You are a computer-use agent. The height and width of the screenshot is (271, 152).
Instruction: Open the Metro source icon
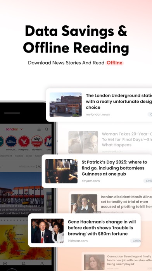(x=48, y=141)
